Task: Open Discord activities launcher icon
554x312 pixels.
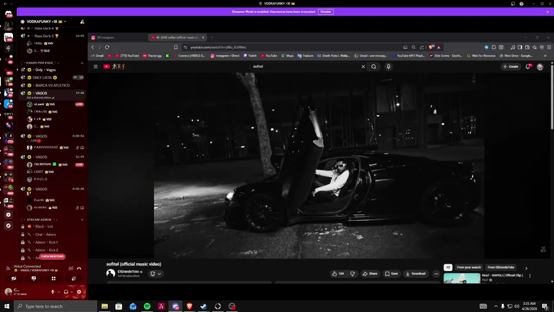Action: pyautogui.click(x=54, y=279)
